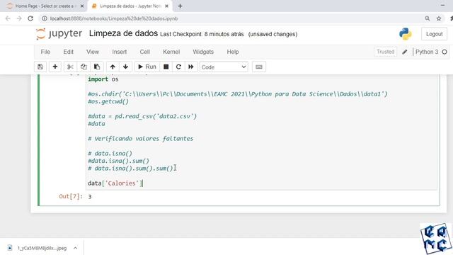Click the Logout button

434,34
